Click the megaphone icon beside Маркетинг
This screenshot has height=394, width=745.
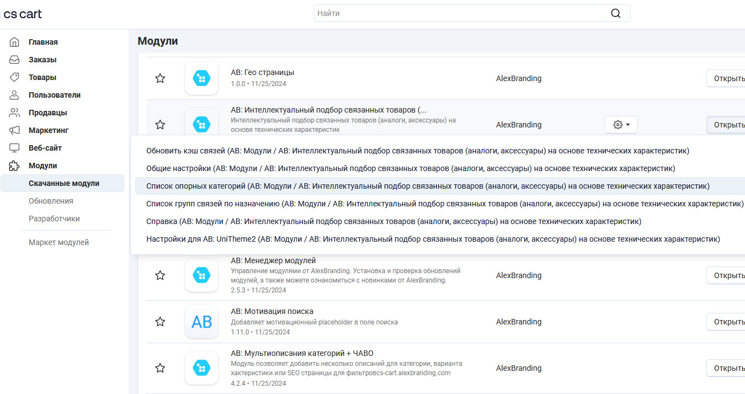14,130
